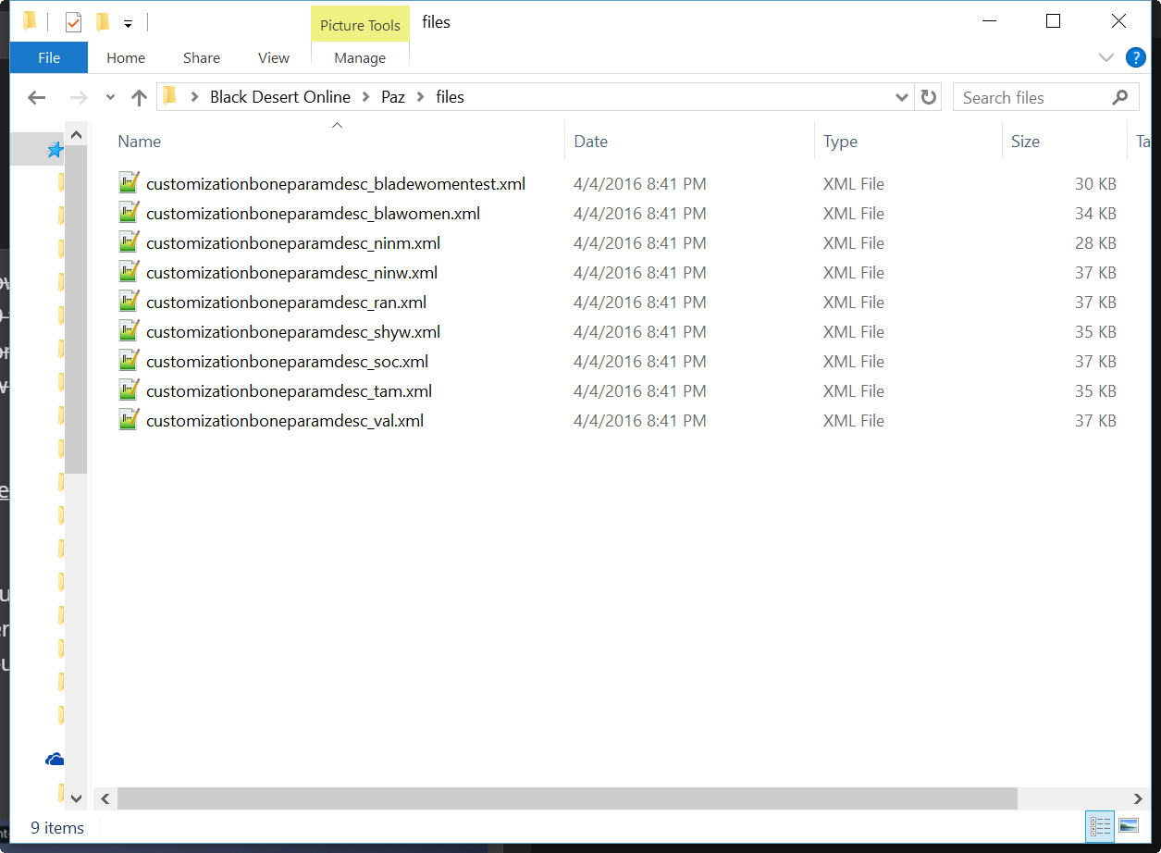Screen dimensions: 1161x853
Task: Click the Quick access star icon
Action: pyautogui.click(x=55, y=150)
